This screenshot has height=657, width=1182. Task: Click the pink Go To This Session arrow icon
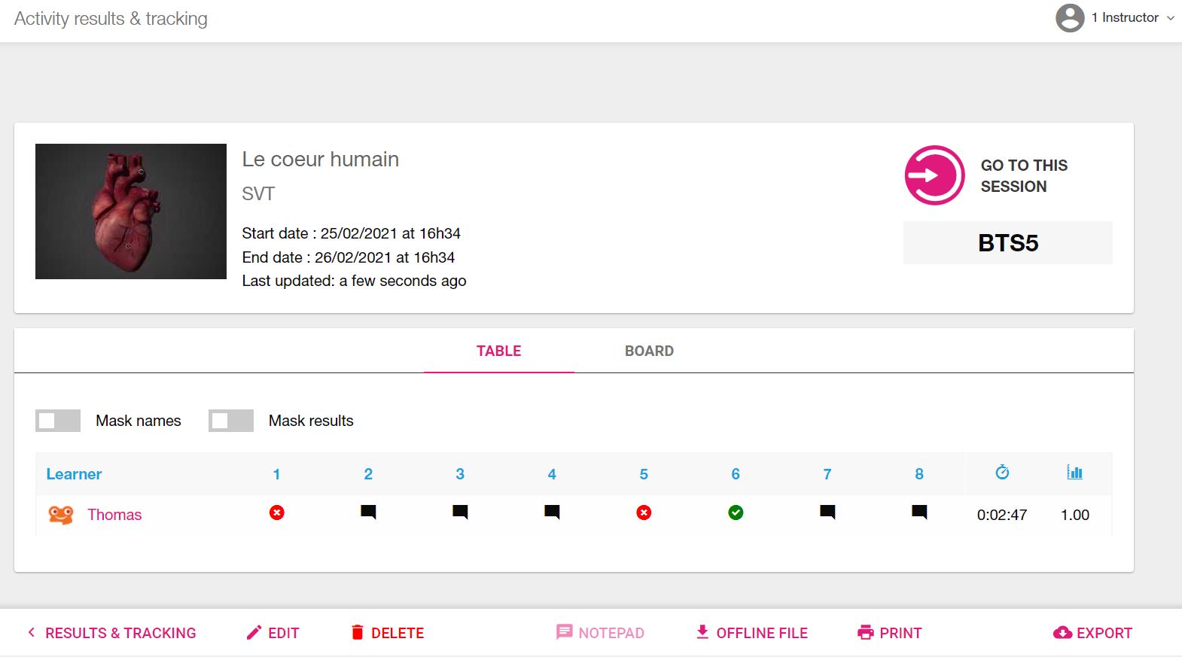(x=934, y=175)
